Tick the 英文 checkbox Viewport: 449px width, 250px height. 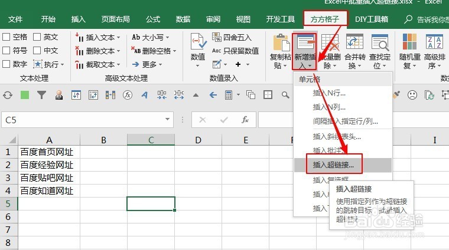(x=37, y=37)
